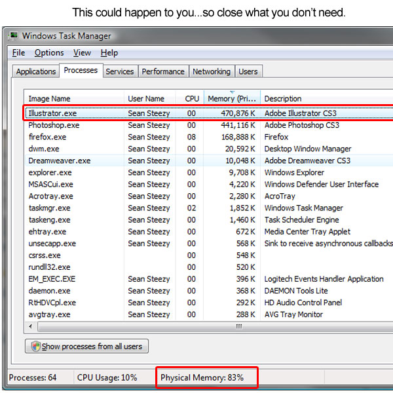Click the Desktop Window Manager description

coord(308,149)
